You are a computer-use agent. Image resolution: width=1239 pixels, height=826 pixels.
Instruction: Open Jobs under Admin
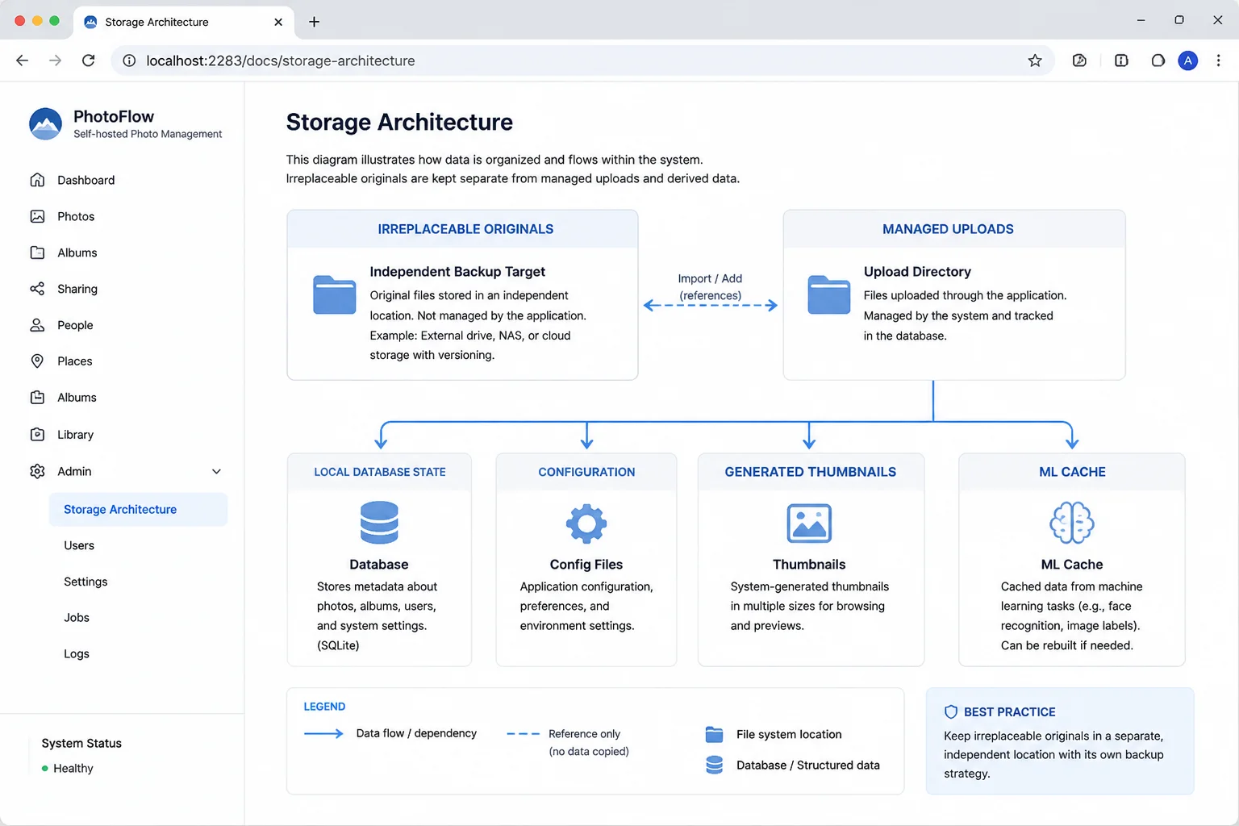click(77, 618)
